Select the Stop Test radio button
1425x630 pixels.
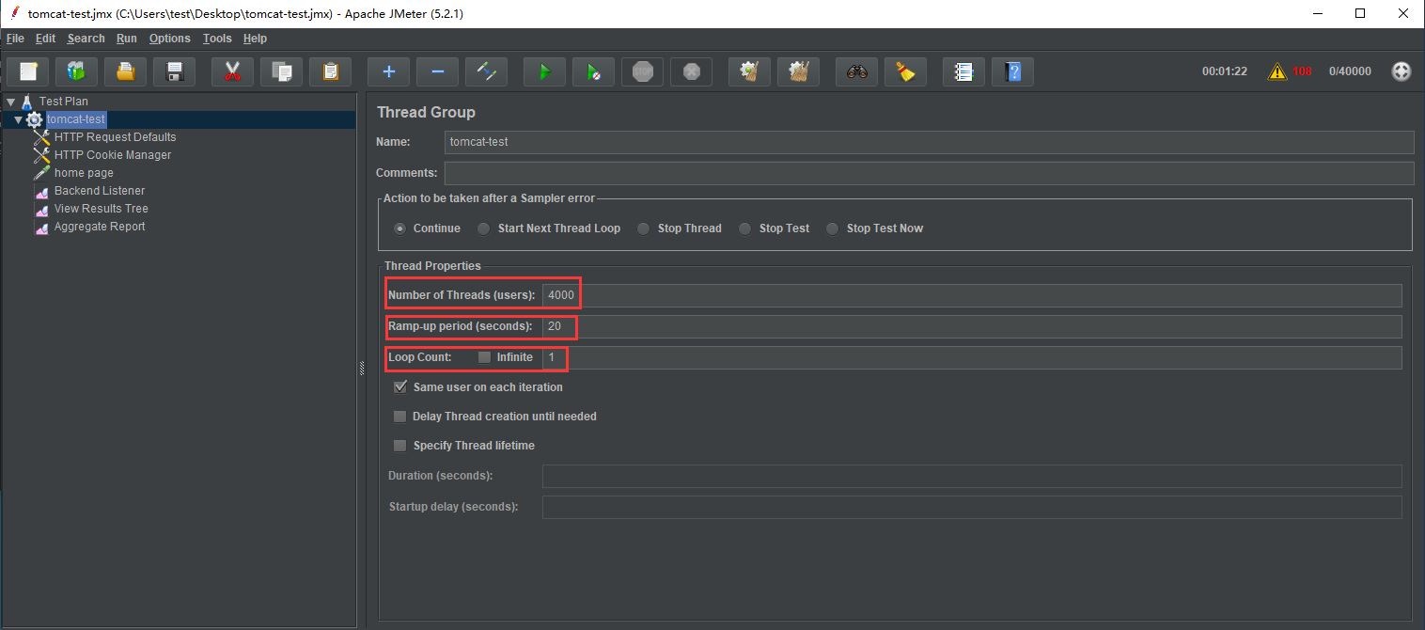click(x=745, y=228)
